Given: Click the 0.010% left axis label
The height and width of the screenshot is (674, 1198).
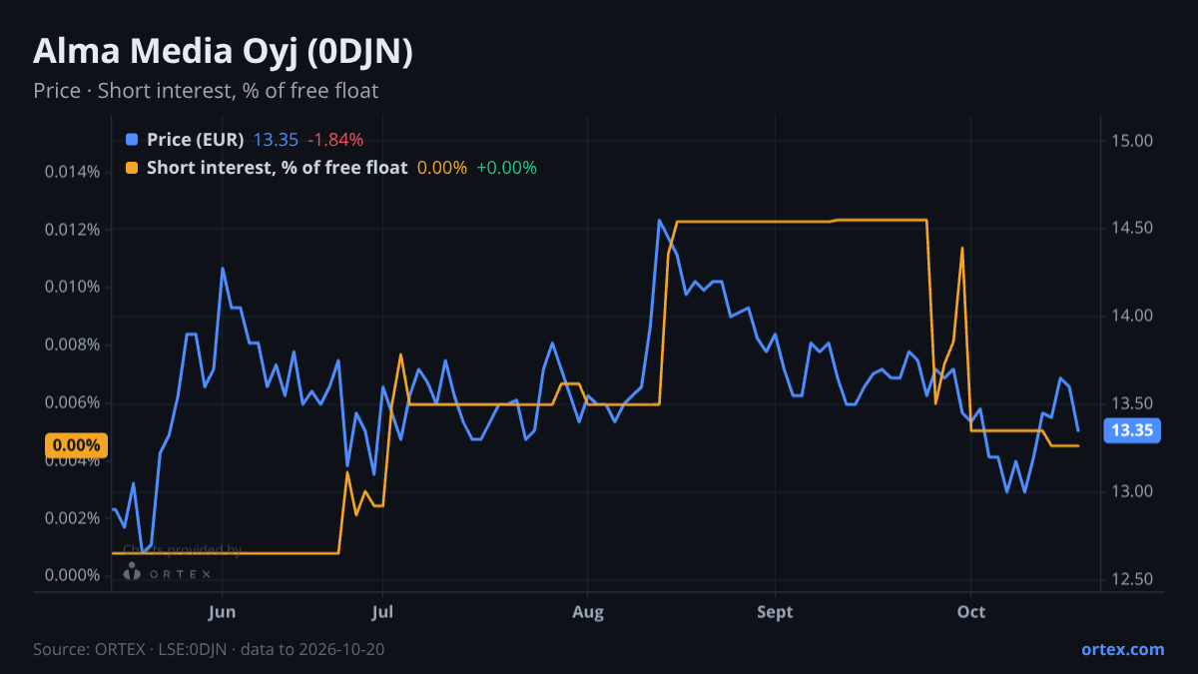Looking at the screenshot, I should (x=72, y=288).
